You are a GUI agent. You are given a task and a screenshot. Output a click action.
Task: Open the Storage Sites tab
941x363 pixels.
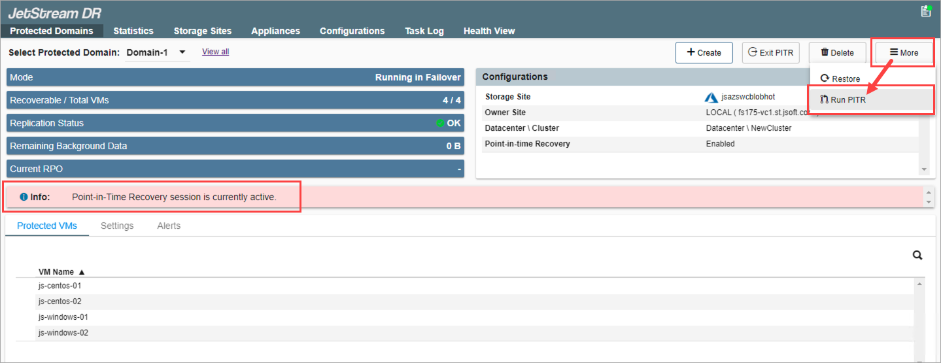click(x=202, y=31)
